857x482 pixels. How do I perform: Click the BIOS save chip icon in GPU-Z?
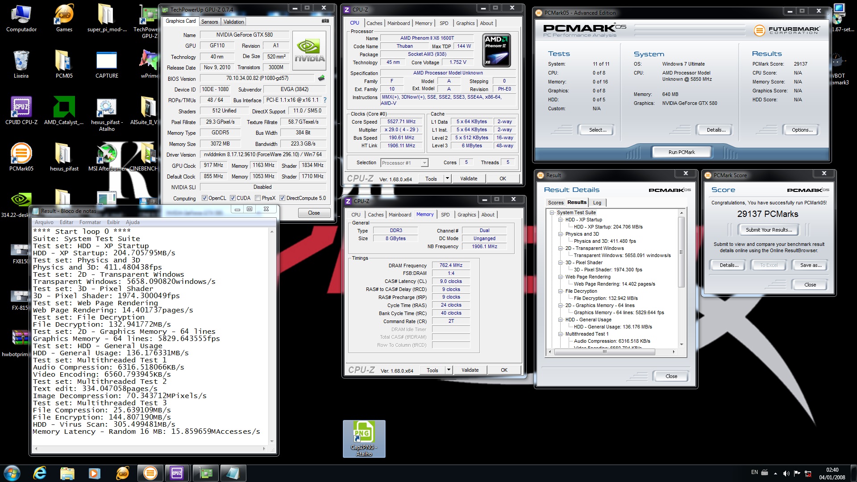tap(321, 78)
